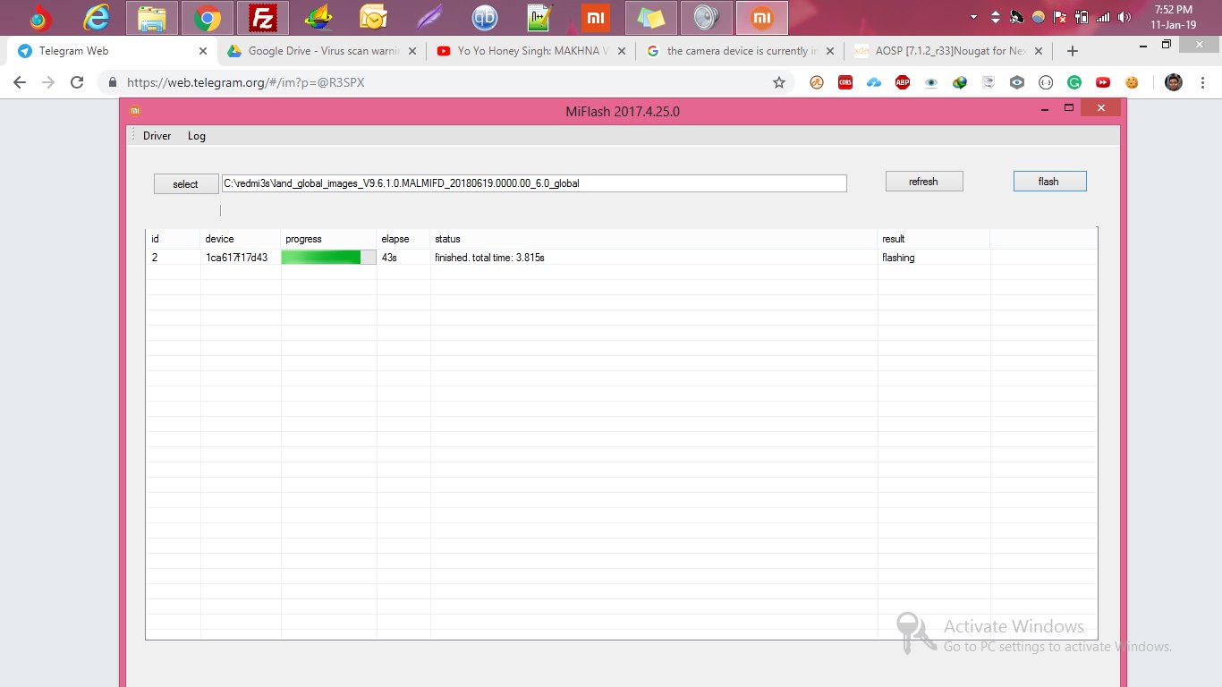Open the Driver menu in MiFlash
This screenshot has height=687, width=1222.
157,136
